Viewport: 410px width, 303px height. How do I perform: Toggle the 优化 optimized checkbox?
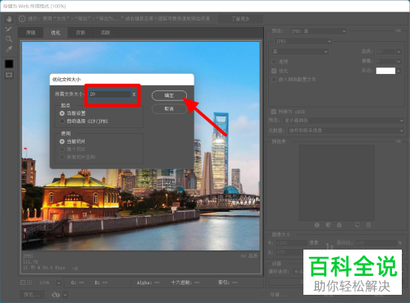[x=274, y=71]
